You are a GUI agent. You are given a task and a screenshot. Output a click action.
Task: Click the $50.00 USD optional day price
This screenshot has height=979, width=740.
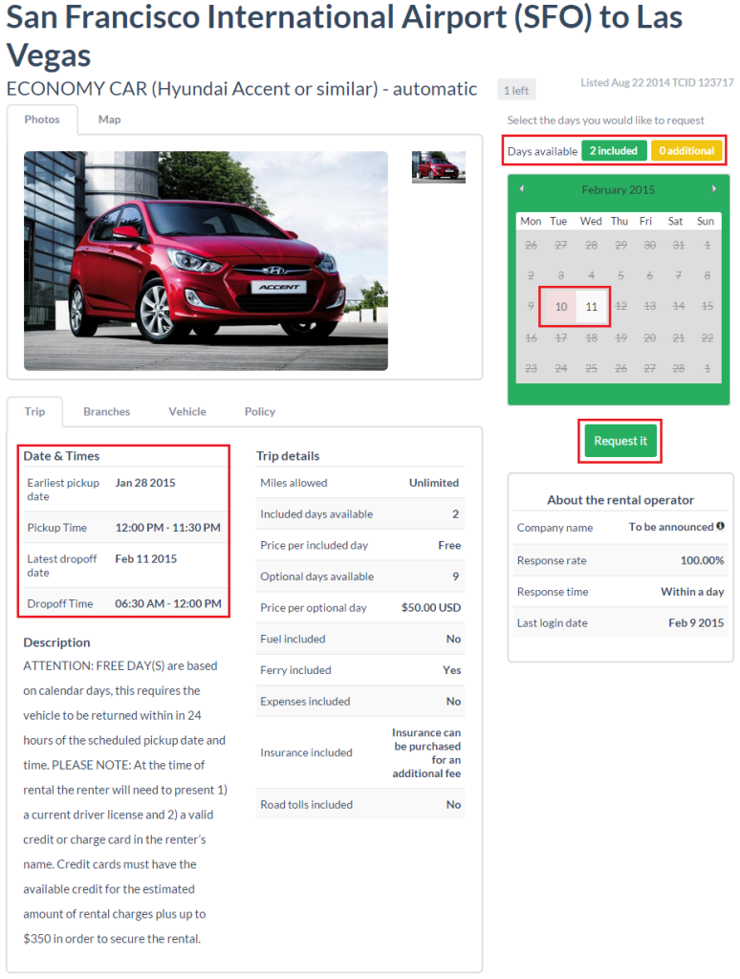431,607
